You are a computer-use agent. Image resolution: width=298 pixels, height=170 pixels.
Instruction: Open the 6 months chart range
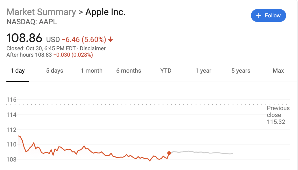pos(129,71)
